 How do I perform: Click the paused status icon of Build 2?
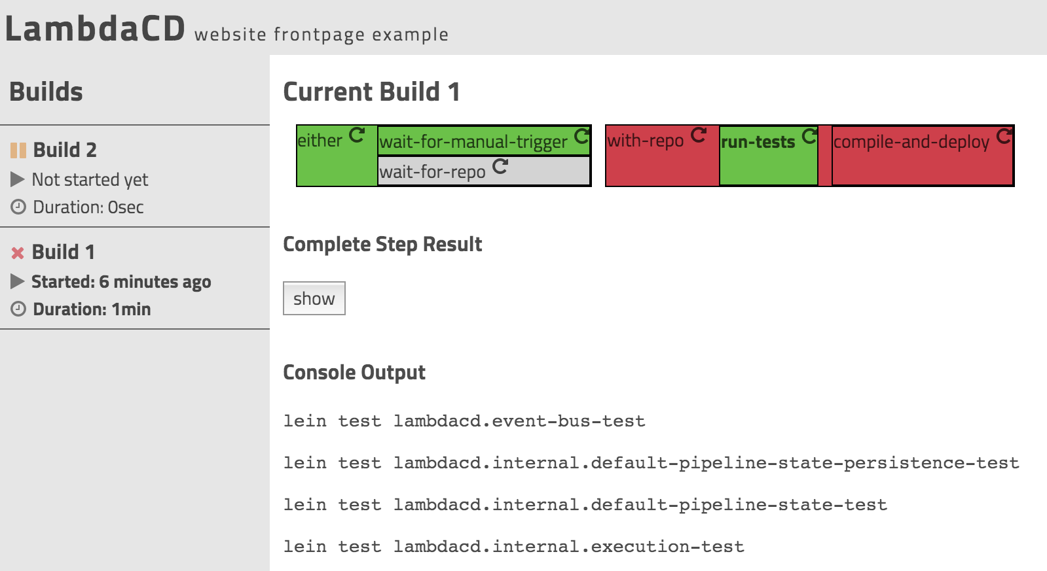click(x=18, y=150)
